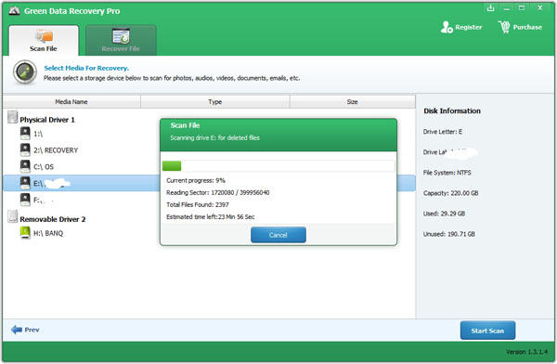The image size is (557, 364).
Task: Click the Prev back arrow icon
Action: [17, 330]
